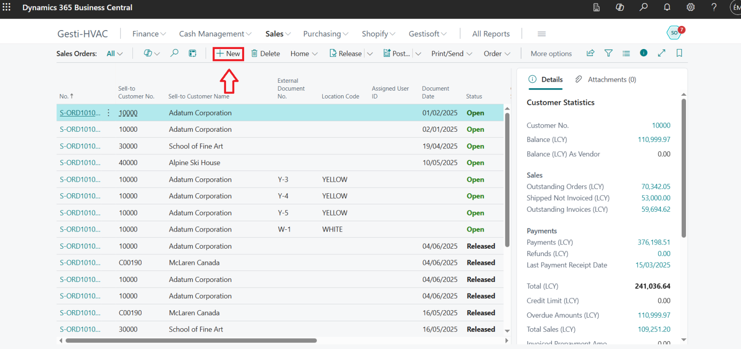Image resolution: width=741 pixels, height=349 pixels.
Task: Search the Sales Orders list
Action: 174,53
